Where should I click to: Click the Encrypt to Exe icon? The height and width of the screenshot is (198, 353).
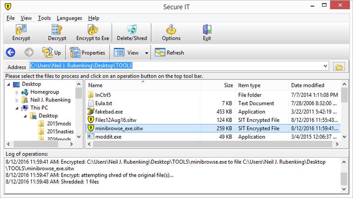(93, 29)
